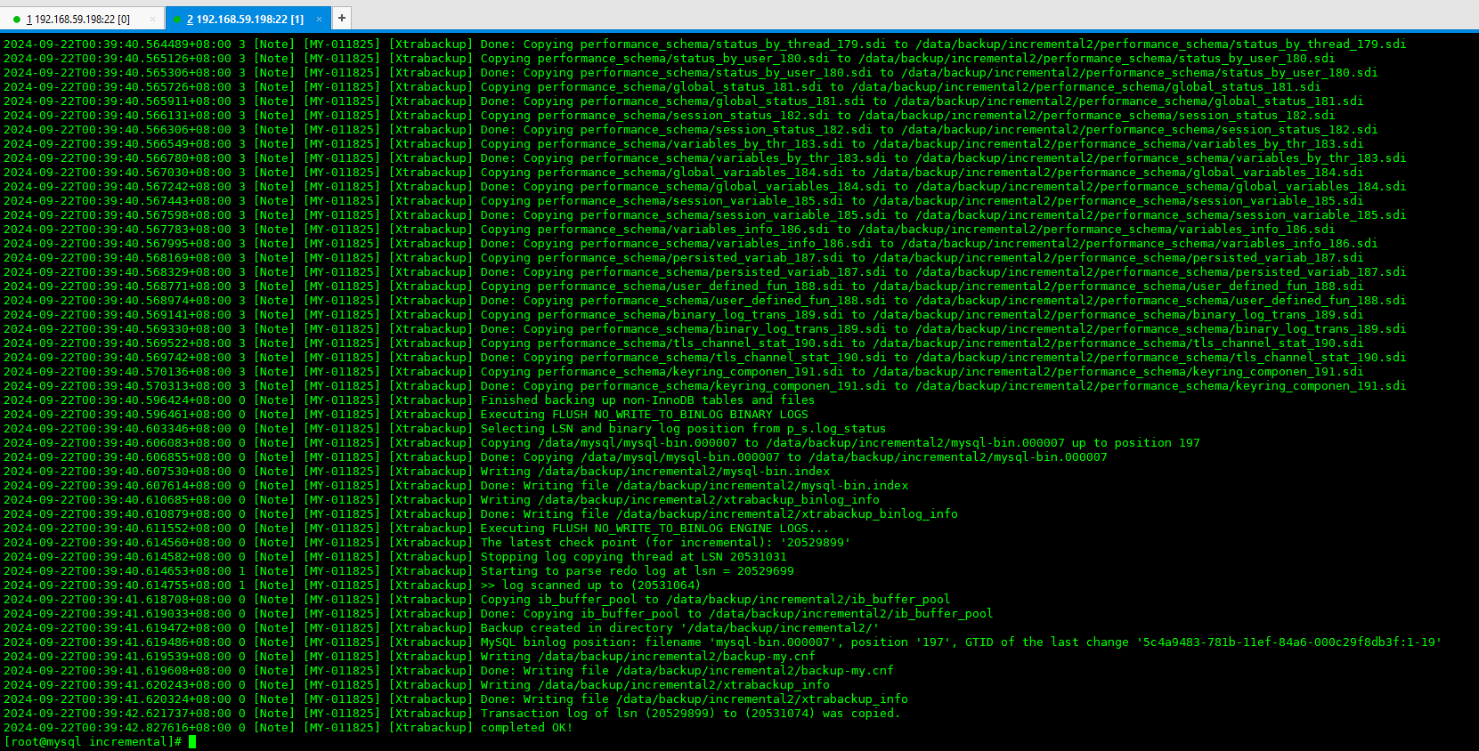Click 'Copying performance_schema/tls_channel_stat_190.sdi' line
The image size is (1479, 751).
[684, 343]
